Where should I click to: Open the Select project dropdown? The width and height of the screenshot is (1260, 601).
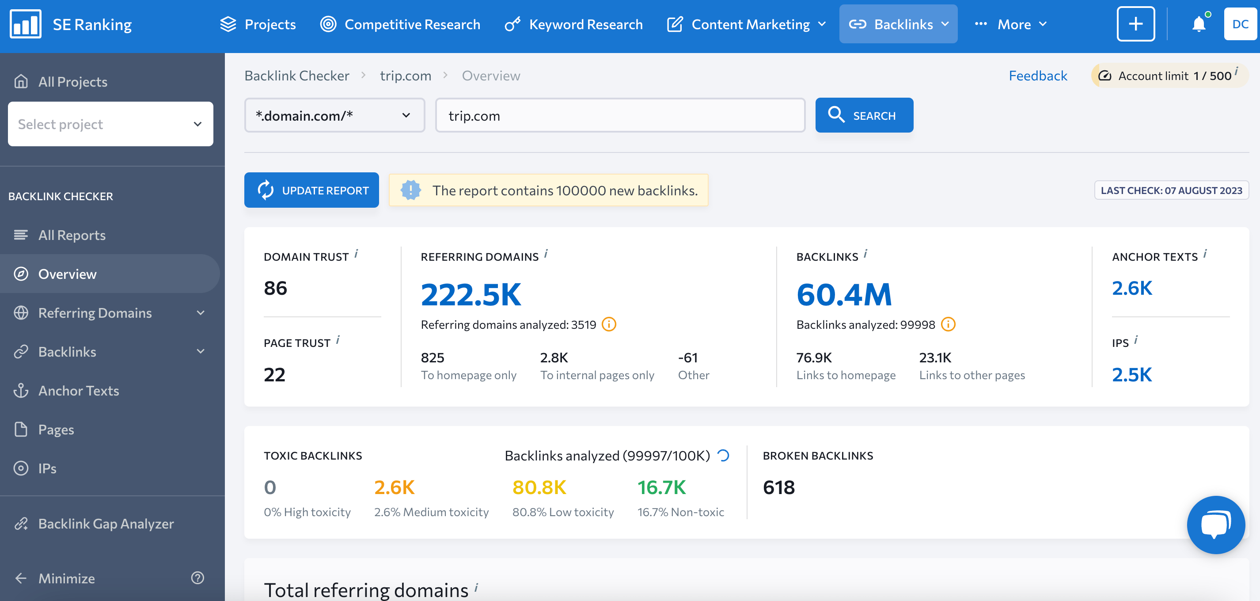point(110,124)
